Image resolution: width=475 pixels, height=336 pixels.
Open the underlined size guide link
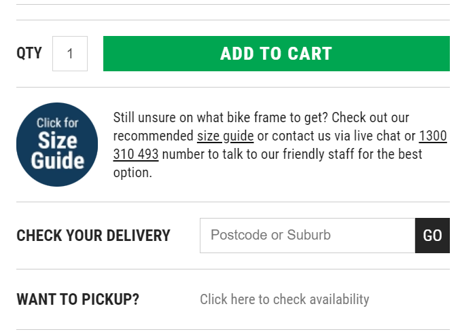[x=225, y=136]
